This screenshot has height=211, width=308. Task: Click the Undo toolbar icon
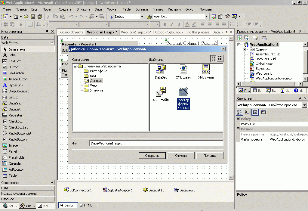tap(71, 17)
